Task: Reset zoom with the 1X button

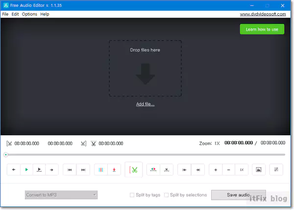Action: pyautogui.click(x=242, y=170)
